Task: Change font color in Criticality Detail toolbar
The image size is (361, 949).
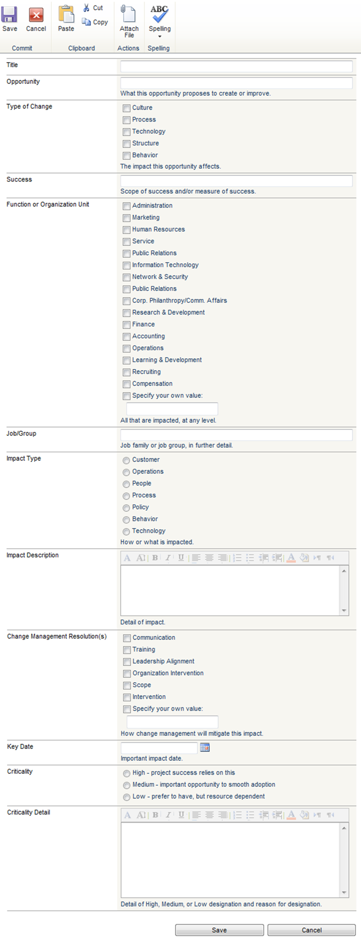Action: pyautogui.click(x=292, y=815)
